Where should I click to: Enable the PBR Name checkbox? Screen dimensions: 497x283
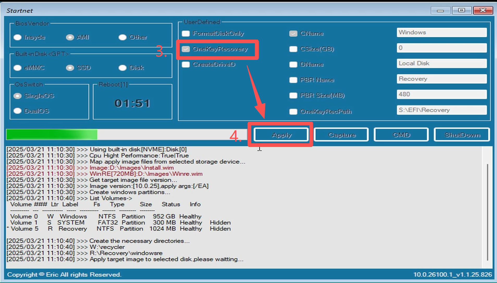coord(293,80)
